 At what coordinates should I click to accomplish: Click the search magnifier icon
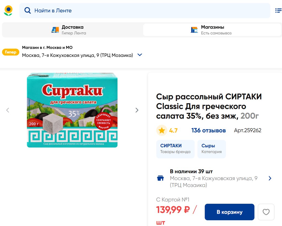pos(28,11)
